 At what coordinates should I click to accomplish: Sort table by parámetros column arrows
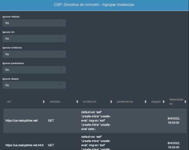click(145, 101)
